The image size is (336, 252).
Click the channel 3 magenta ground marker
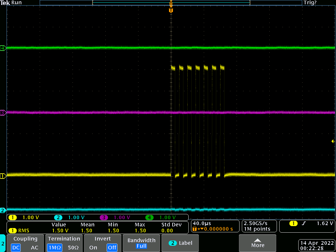[3, 113]
